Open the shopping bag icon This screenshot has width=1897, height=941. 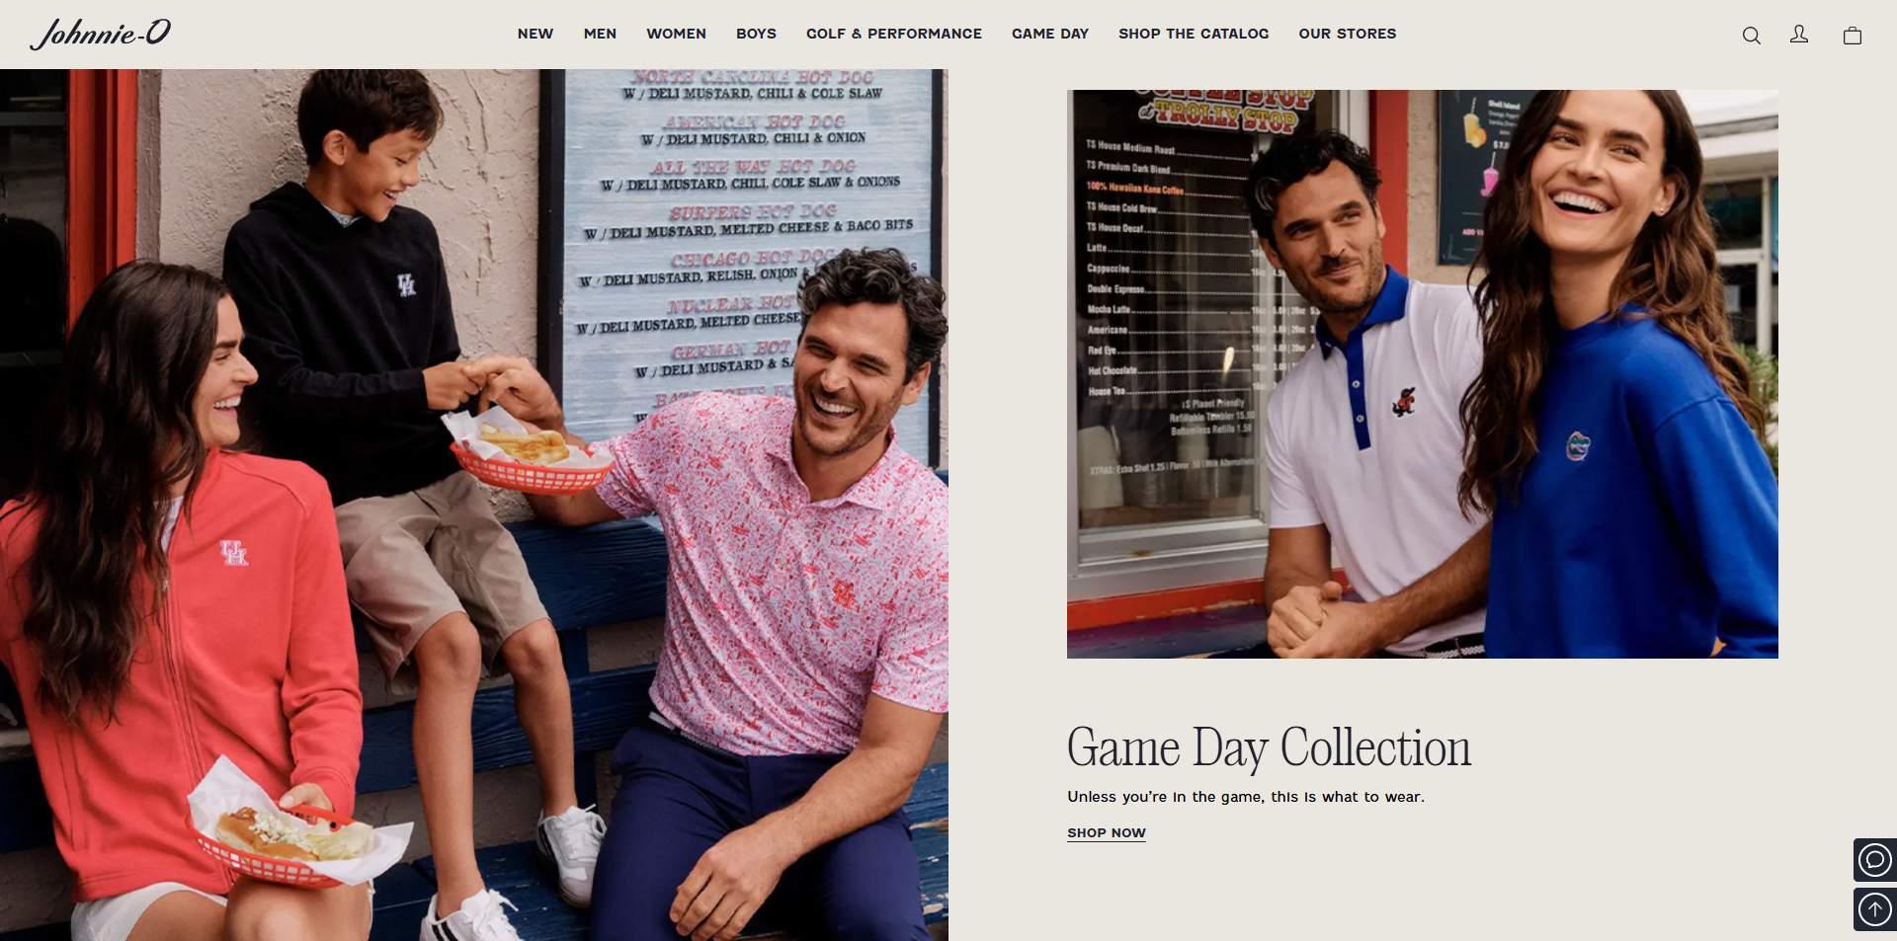1853,36
